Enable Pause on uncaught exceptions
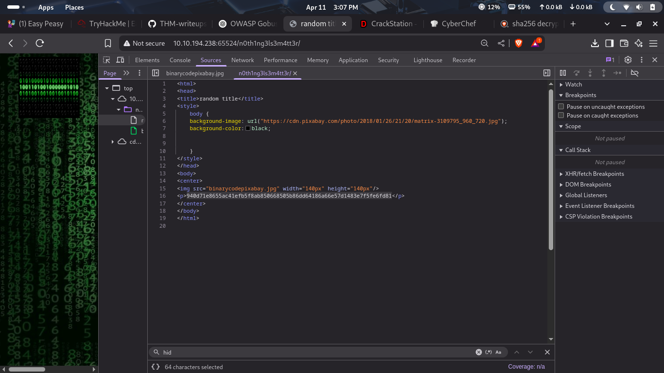The image size is (664, 373). pos(561,107)
